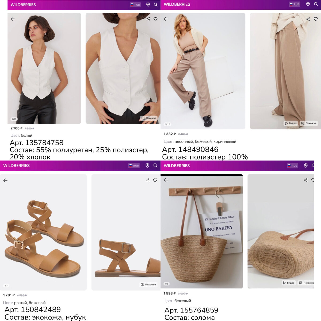321x321 pixels.
Task: Go back from the sandals product page
Action: tap(5, 180)
